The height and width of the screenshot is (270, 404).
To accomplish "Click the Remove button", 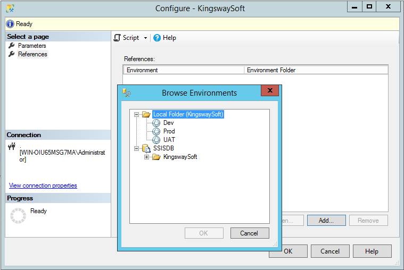I will click(368, 221).
